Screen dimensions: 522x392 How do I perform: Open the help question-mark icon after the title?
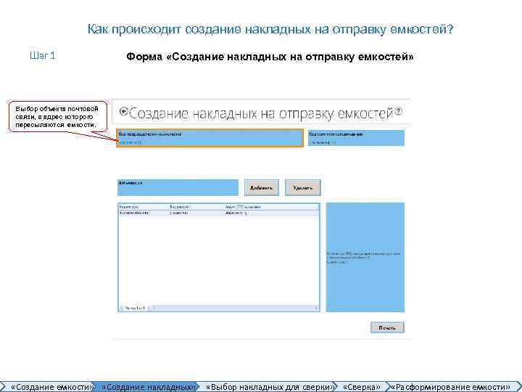[x=399, y=112]
